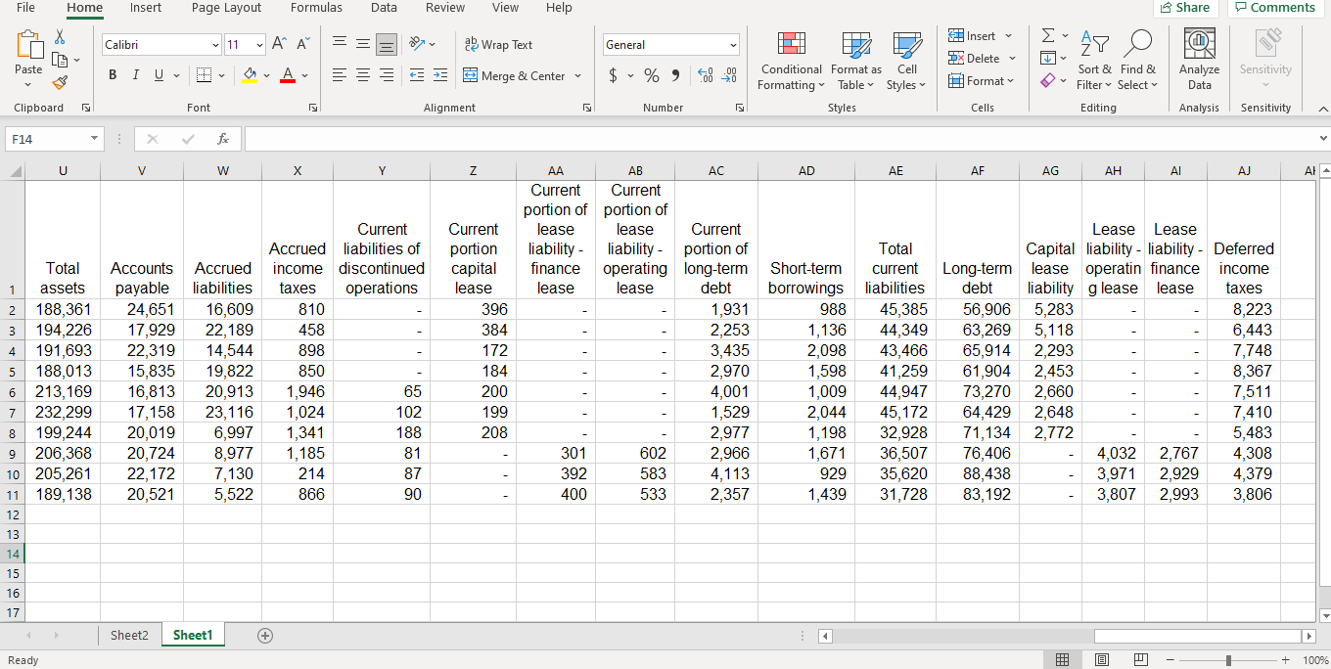This screenshot has height=669, width=1331.
Task: Click the Comma Style icon
Action: pos(679,73)
